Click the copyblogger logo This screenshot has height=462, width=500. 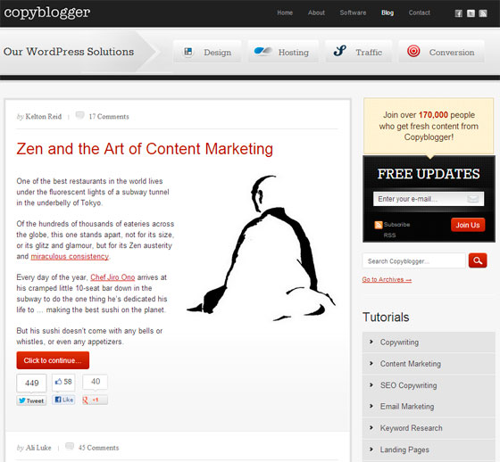click(46, 12)
